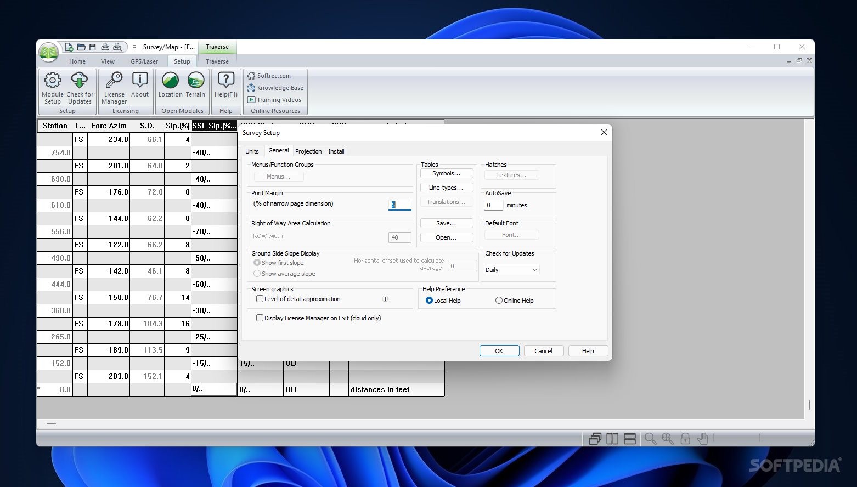Open the Knowledge Base link
Viewport: 857px width, 487px height.
click(x=275, y=88)
